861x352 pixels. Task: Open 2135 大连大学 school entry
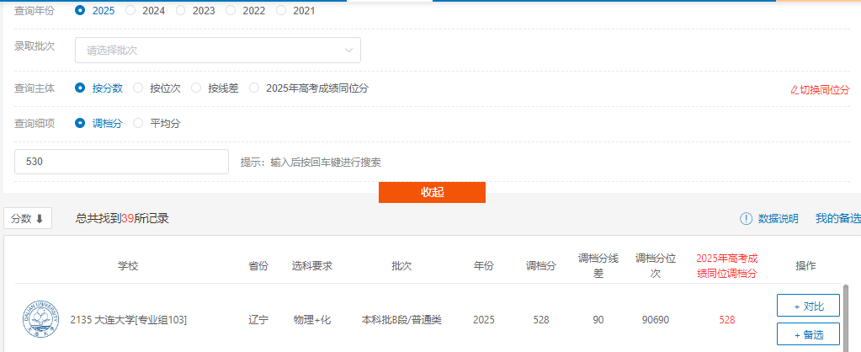tap(129, 320)
